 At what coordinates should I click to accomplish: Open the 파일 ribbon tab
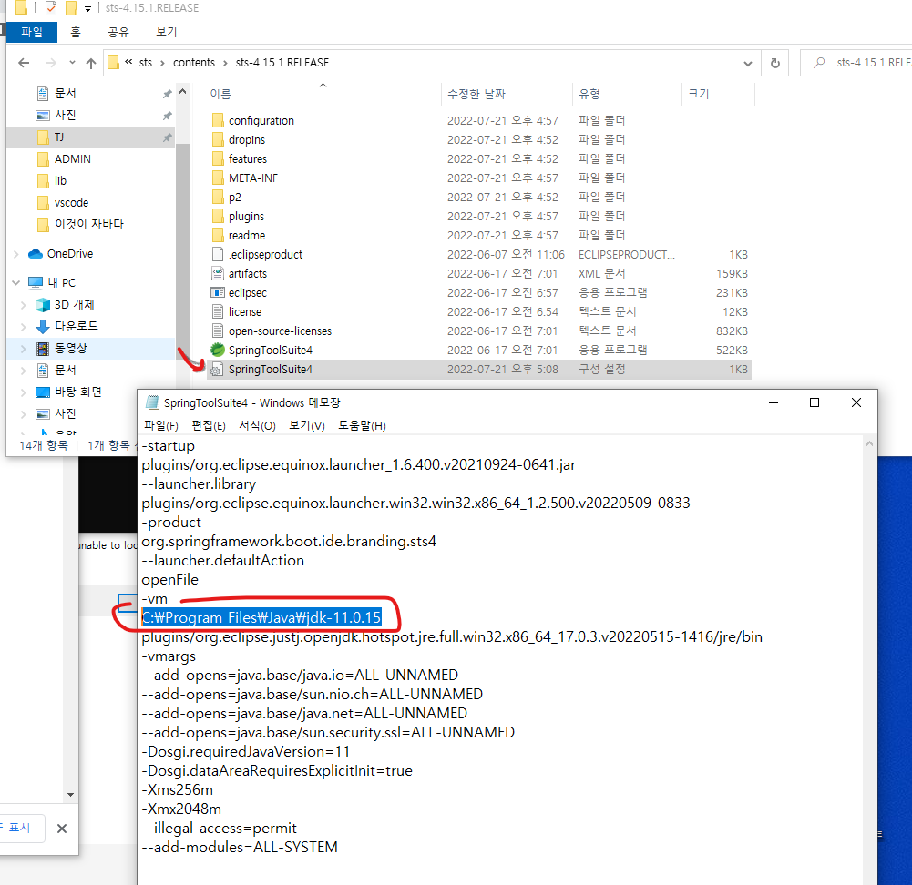coord(32,32)
